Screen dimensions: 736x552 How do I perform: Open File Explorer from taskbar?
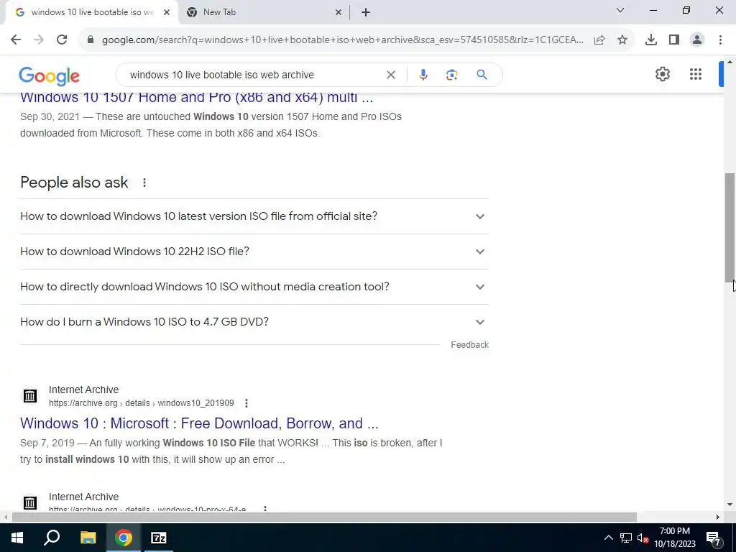[x=88, y=538]
